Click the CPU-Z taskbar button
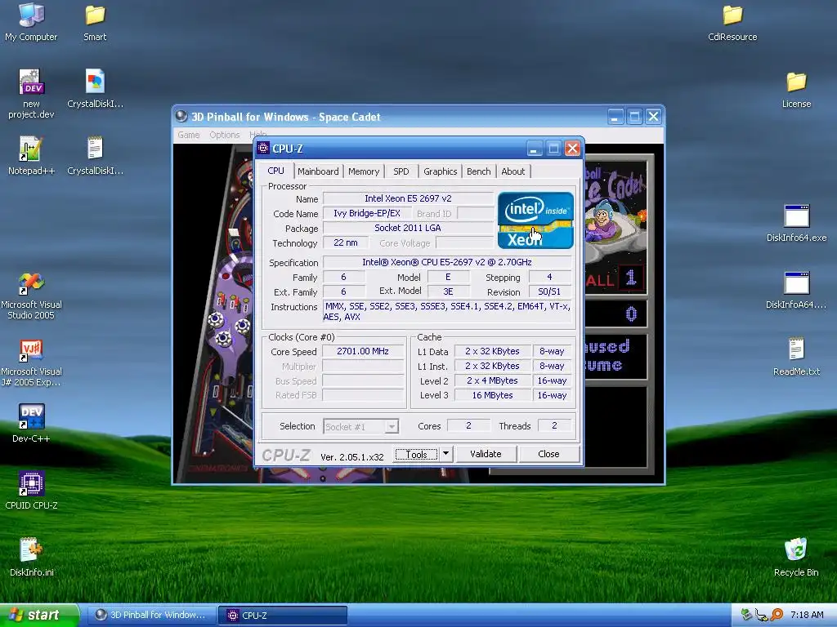 pos(283,615)
